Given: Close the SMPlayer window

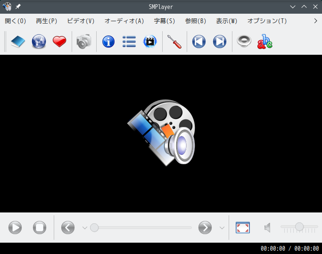Looking at the screenshot, I should 315,7.
